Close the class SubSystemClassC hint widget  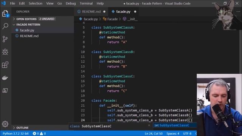tap(149, 125)
